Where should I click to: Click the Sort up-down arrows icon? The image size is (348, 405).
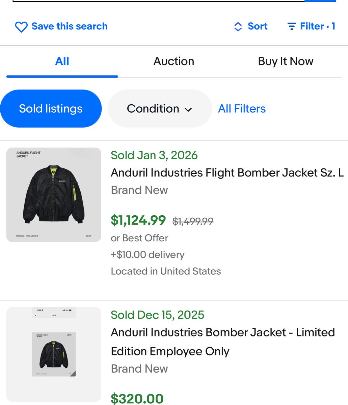click(238, 27)
